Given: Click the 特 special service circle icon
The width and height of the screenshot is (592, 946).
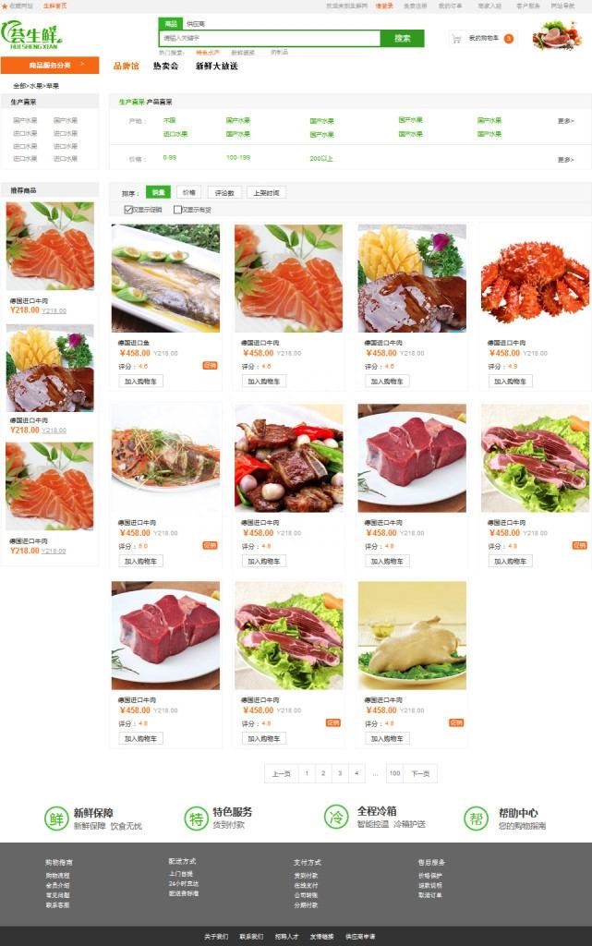Looking at the screenshot, I should pyautogui.click(x=196, y=819).
